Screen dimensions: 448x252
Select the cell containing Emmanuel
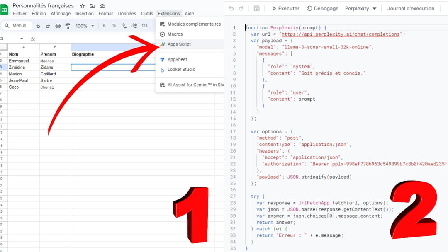click(x=24, y=61)
